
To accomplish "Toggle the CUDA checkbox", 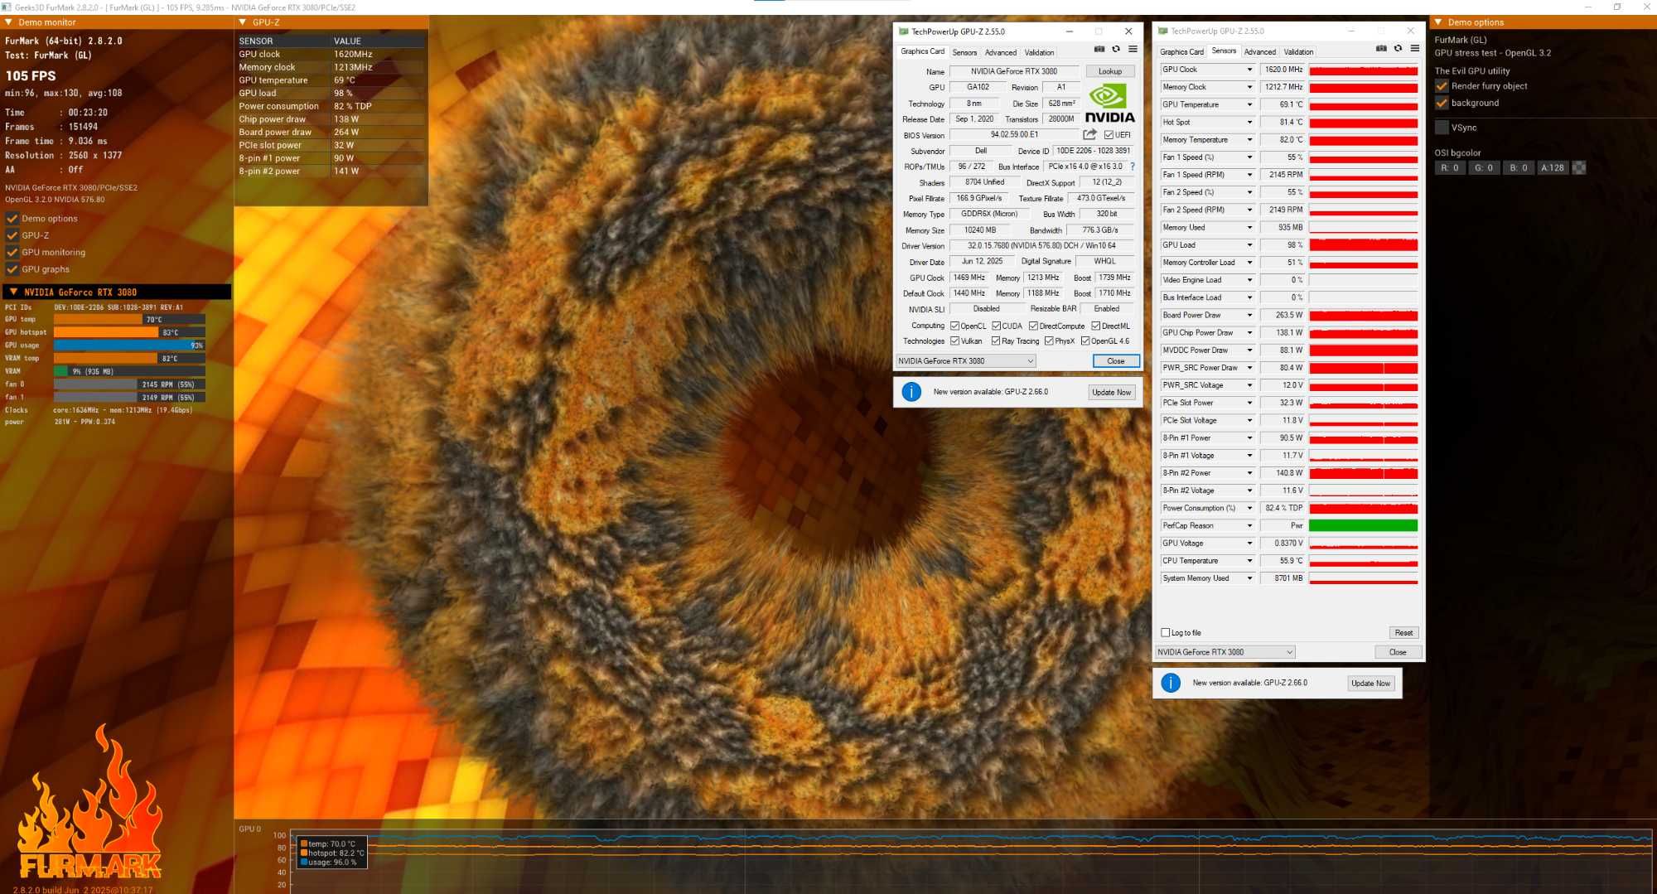I will click(x=997, y=326).
